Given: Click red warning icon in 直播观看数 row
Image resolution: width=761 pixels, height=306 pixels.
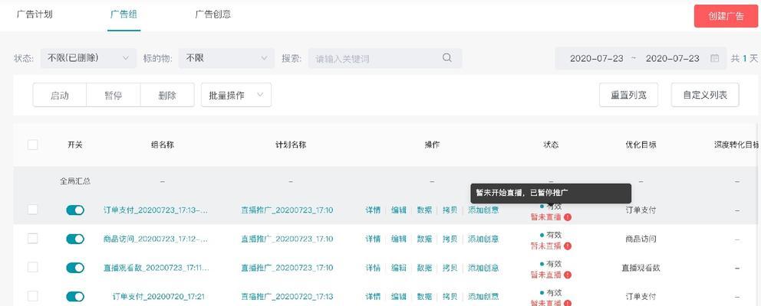Looking at the screenshot, I should (568, 275).
